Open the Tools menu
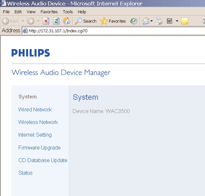Screen dimensions: 205x196 coord(68,12)
